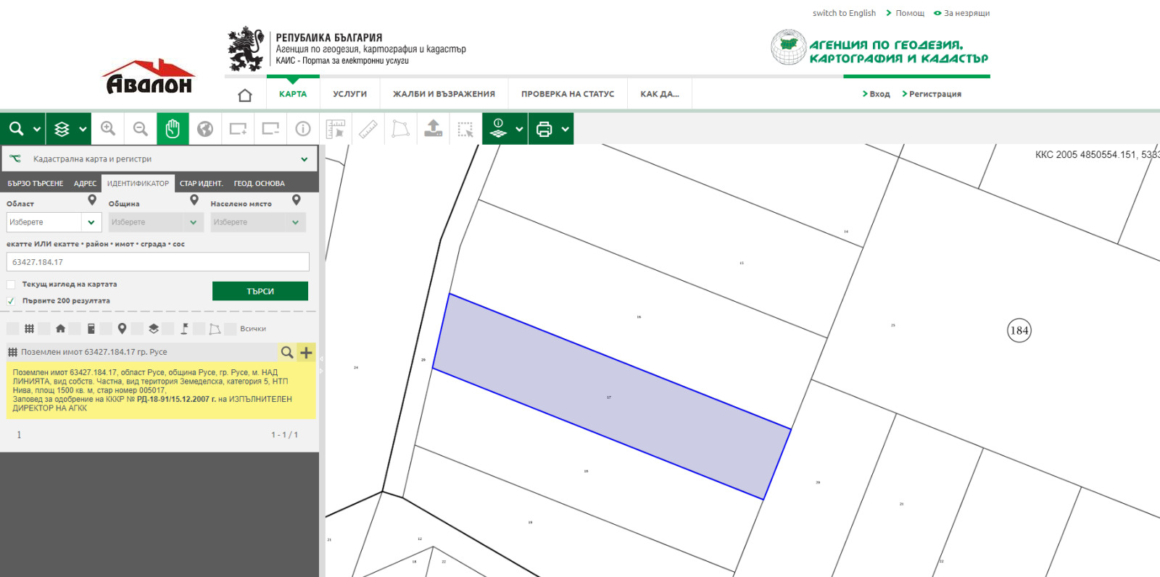The height and width of the screenshot is (577, 1160).
Task: Click the identifier input field
Action: 158,262
